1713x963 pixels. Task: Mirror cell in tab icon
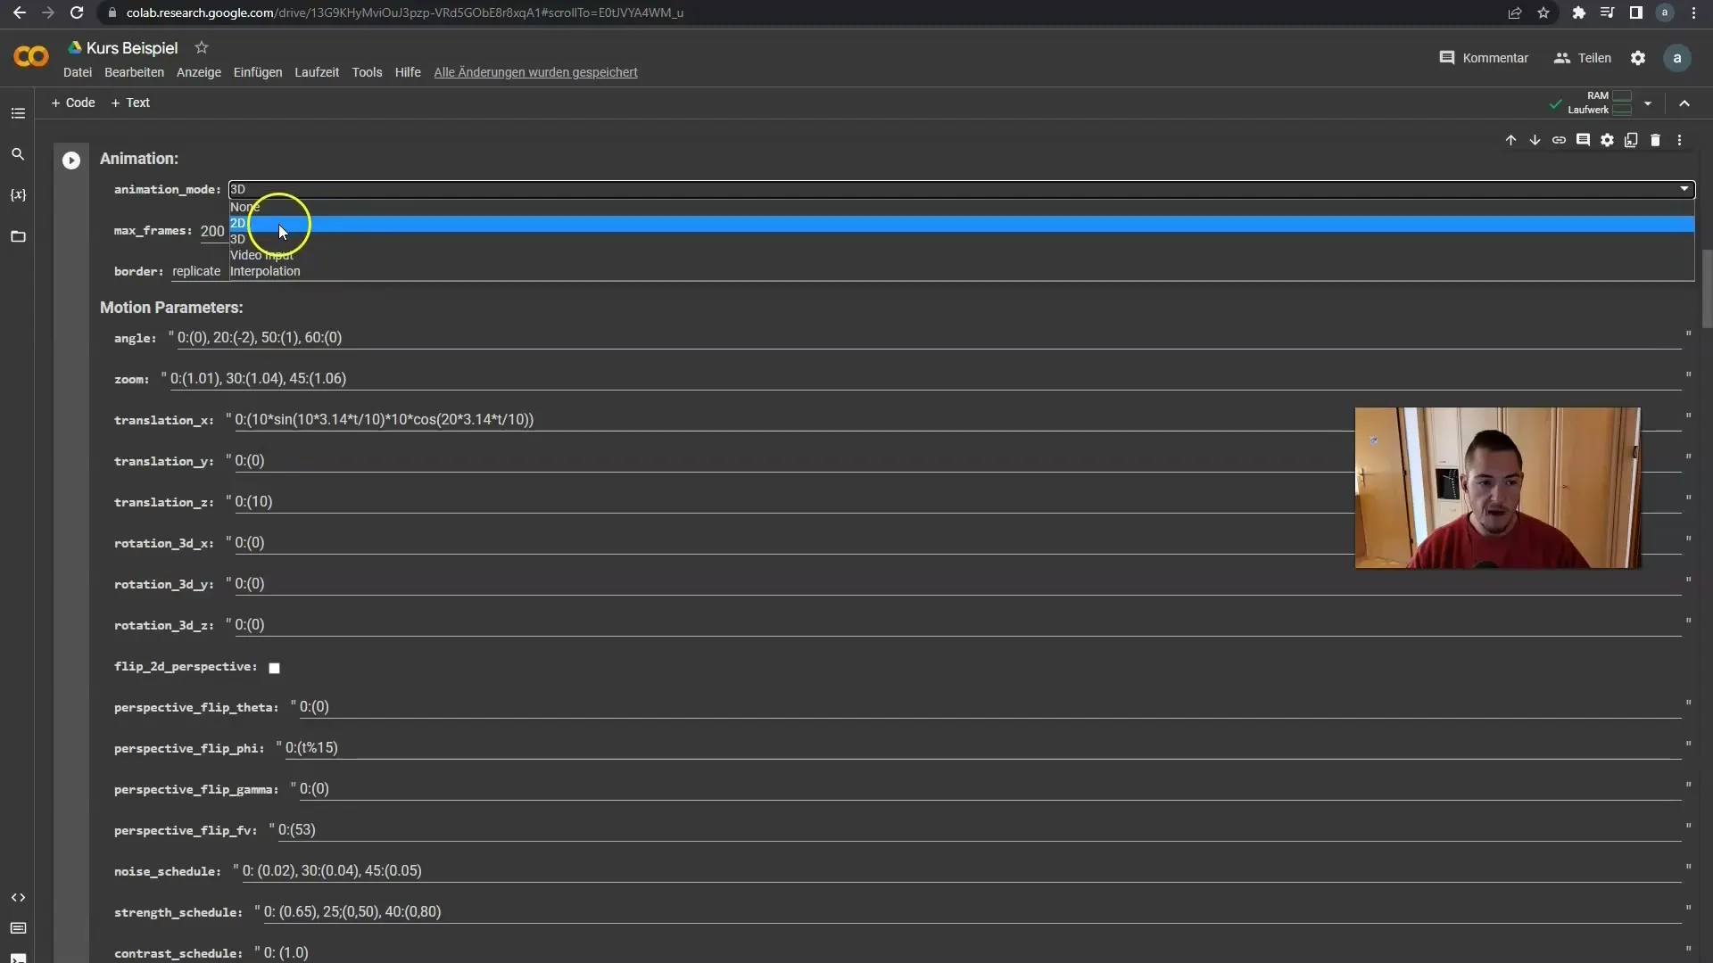pos(1631,140)
